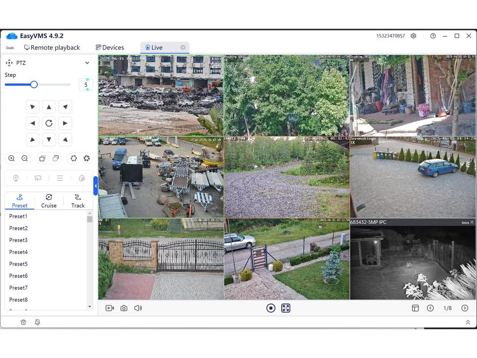Collapse the left sidebar using the blue handle
This screenshot has width=477, height=358.
[x=95, y=186]
